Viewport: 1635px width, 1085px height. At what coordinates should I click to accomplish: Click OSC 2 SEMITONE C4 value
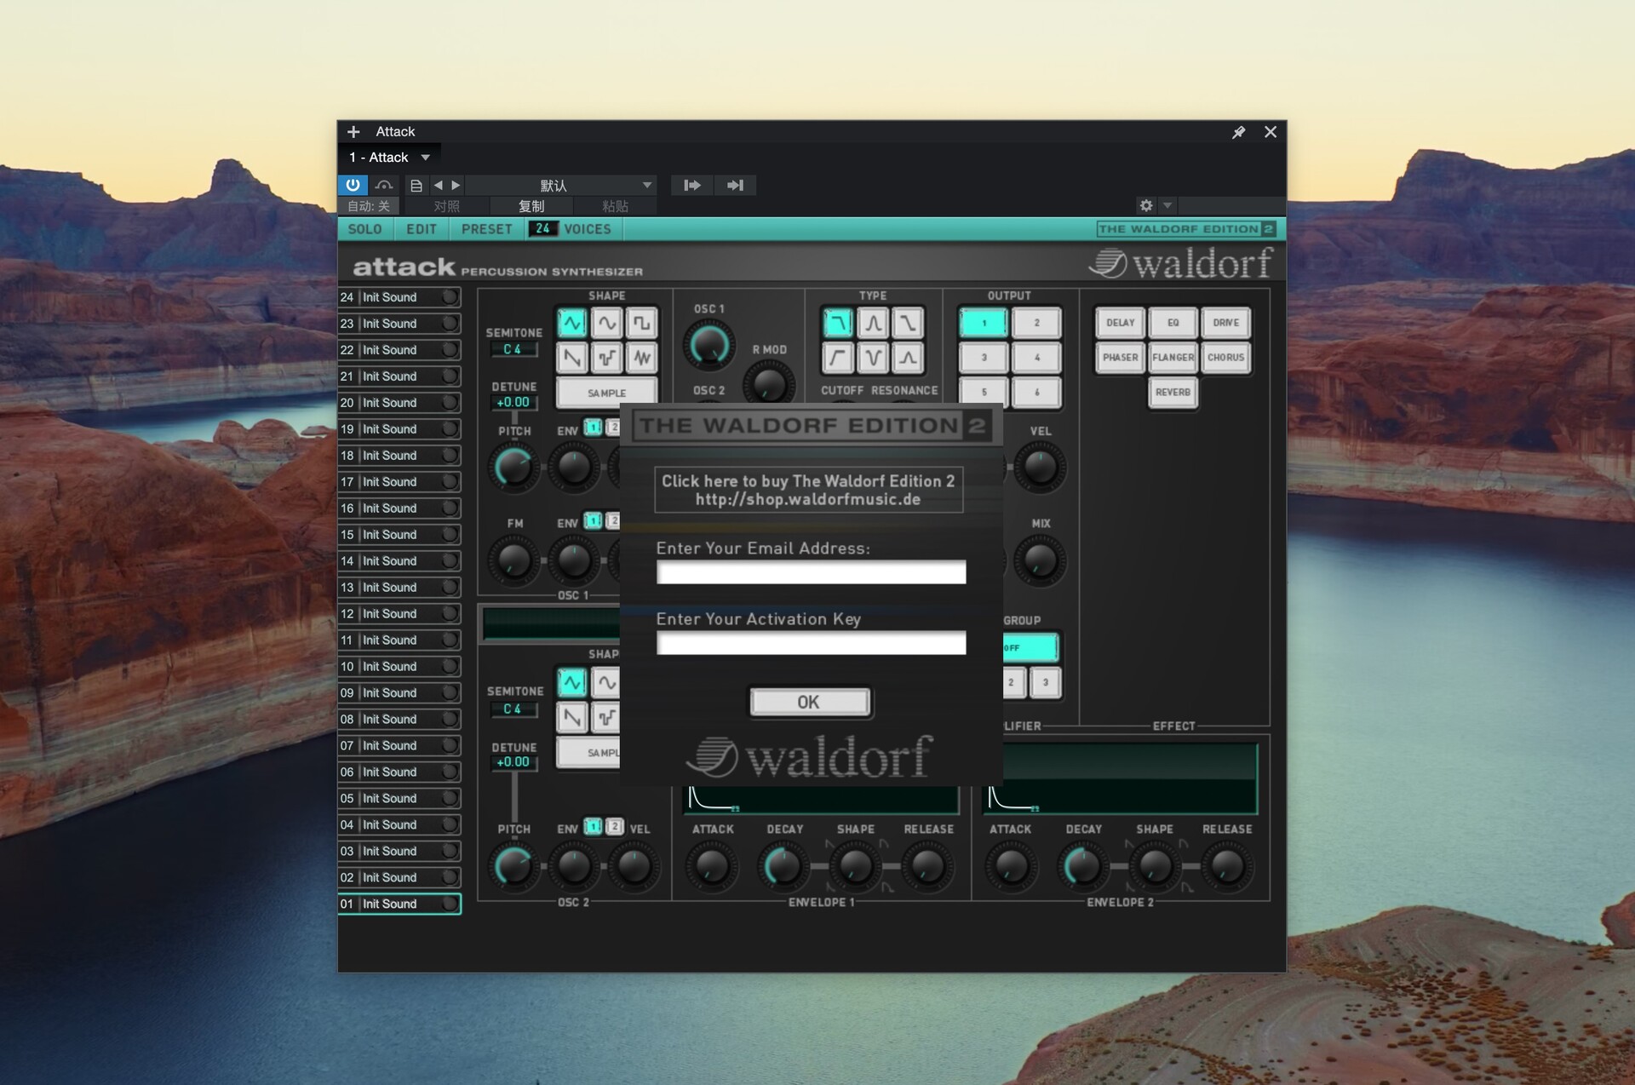(513, 709)
